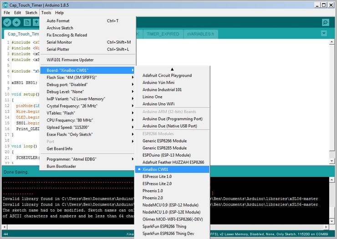
Task: Open the Help menu
Action: click(x=59, y=13)
